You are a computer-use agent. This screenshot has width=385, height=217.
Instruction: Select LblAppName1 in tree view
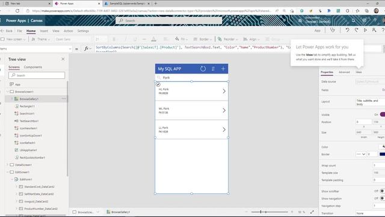[x=28, y=150]
